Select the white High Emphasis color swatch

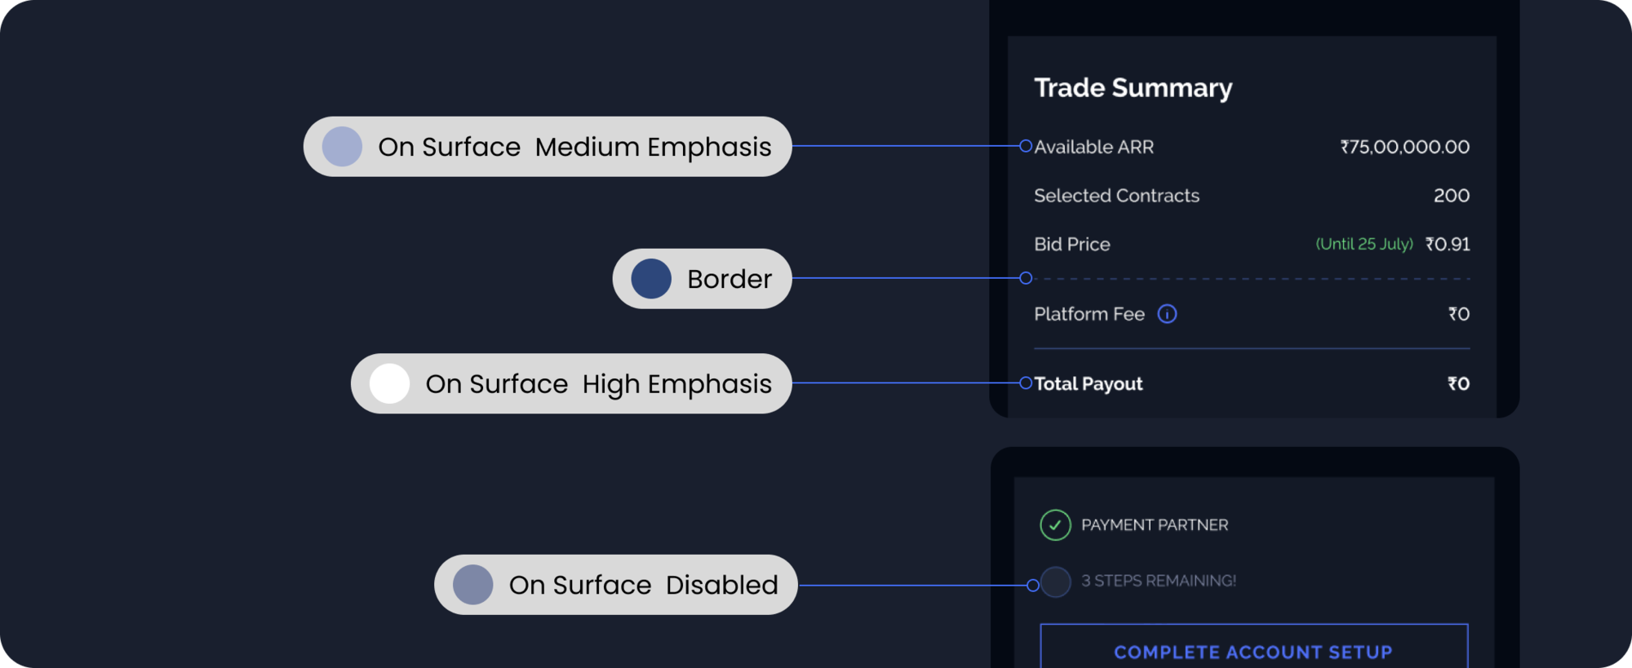389,383
